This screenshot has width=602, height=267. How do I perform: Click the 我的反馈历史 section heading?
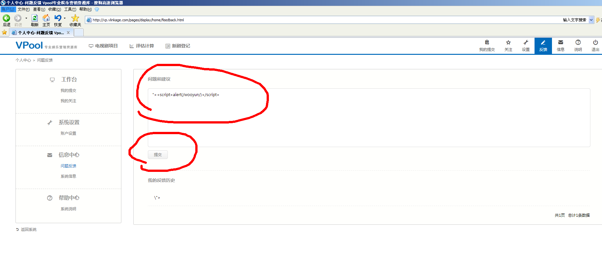161,181
